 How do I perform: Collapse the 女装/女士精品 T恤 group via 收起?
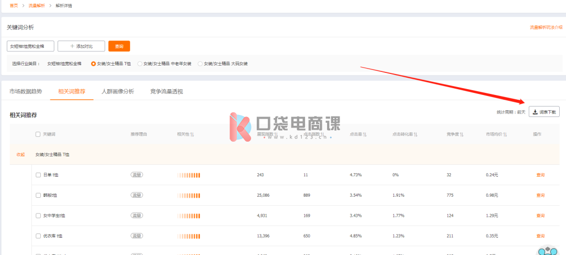coord(20,155)
